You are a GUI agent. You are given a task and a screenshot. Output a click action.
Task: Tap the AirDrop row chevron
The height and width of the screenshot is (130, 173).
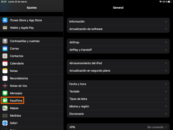pos(166,42)
